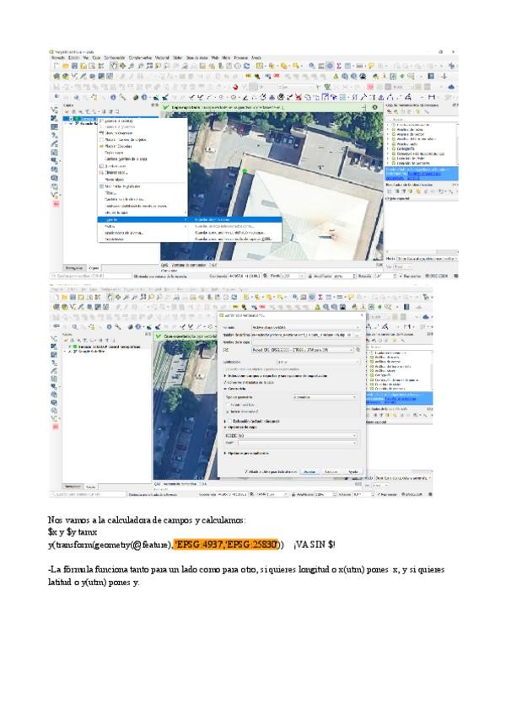Collapse the Geometría section in the dialog
The width and height of the screenshot is (506, 715).
coord(224,389)
